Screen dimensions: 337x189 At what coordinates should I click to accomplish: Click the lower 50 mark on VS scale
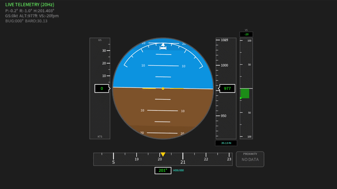pyautogui.click(x=249, y=113)
